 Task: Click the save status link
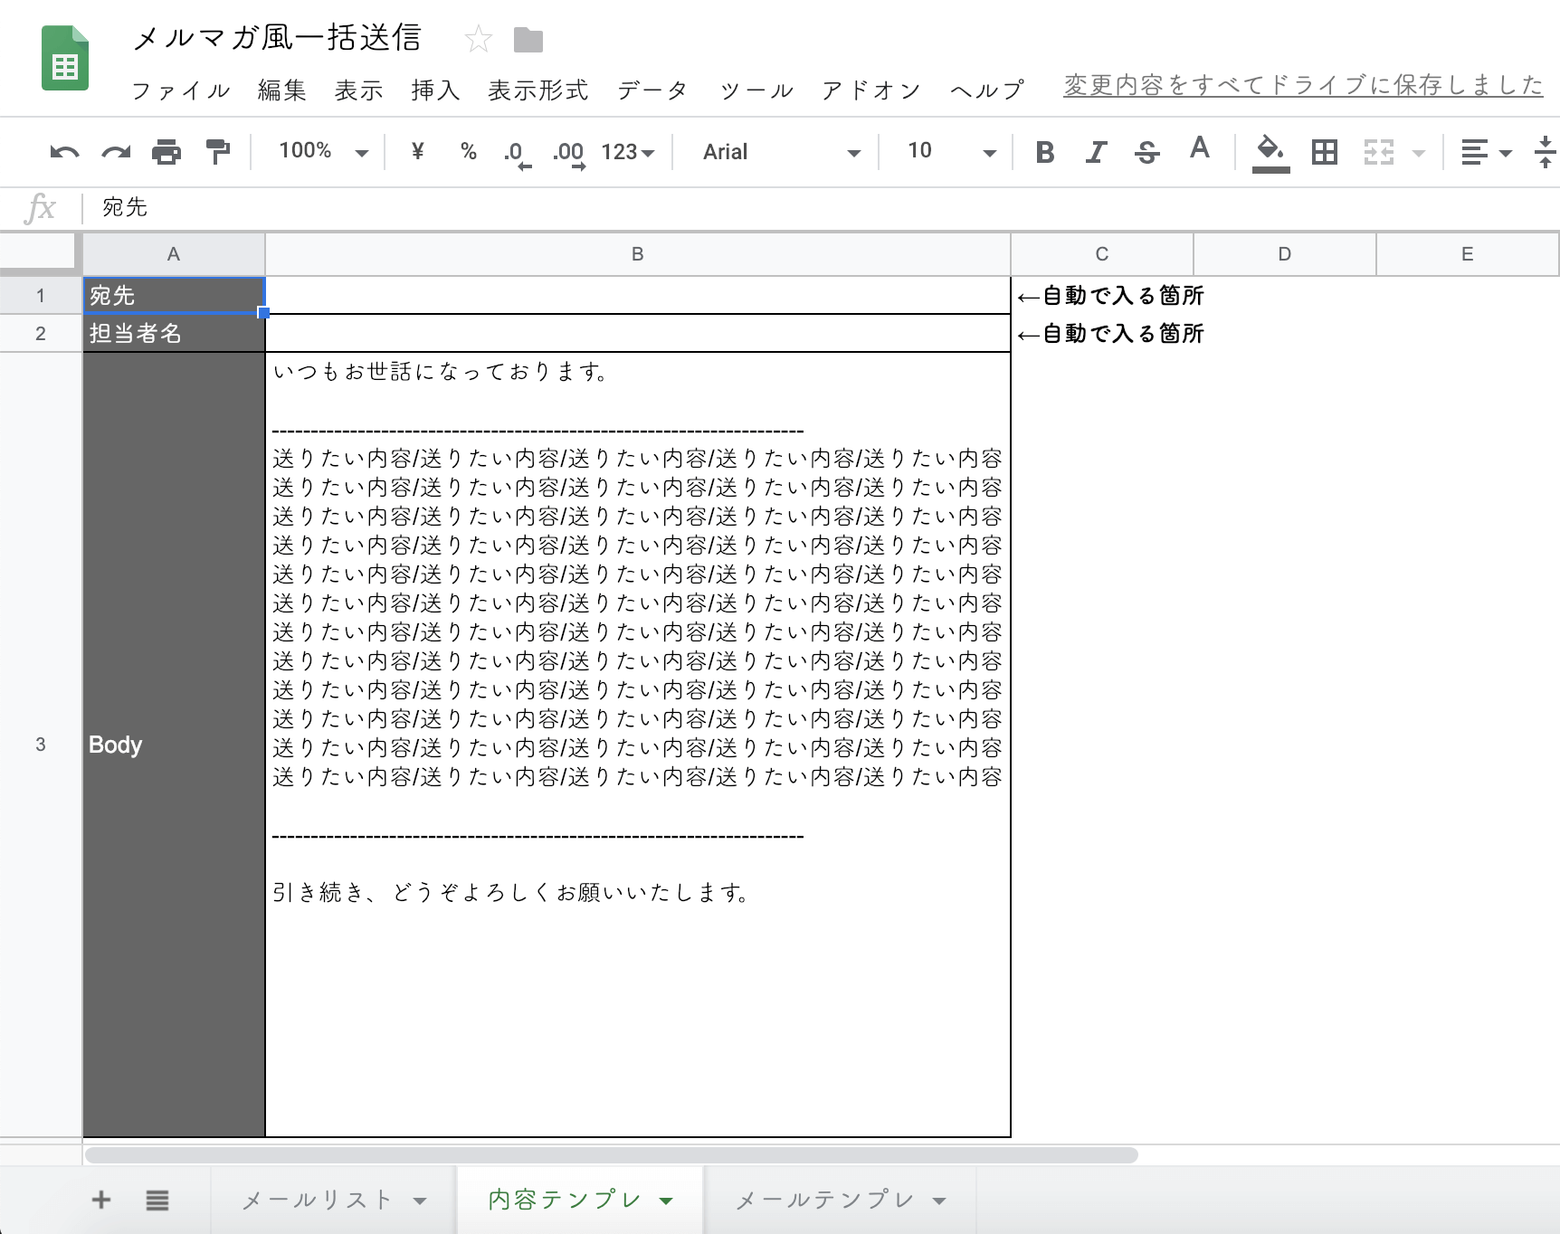click(x=1302, y=86)
